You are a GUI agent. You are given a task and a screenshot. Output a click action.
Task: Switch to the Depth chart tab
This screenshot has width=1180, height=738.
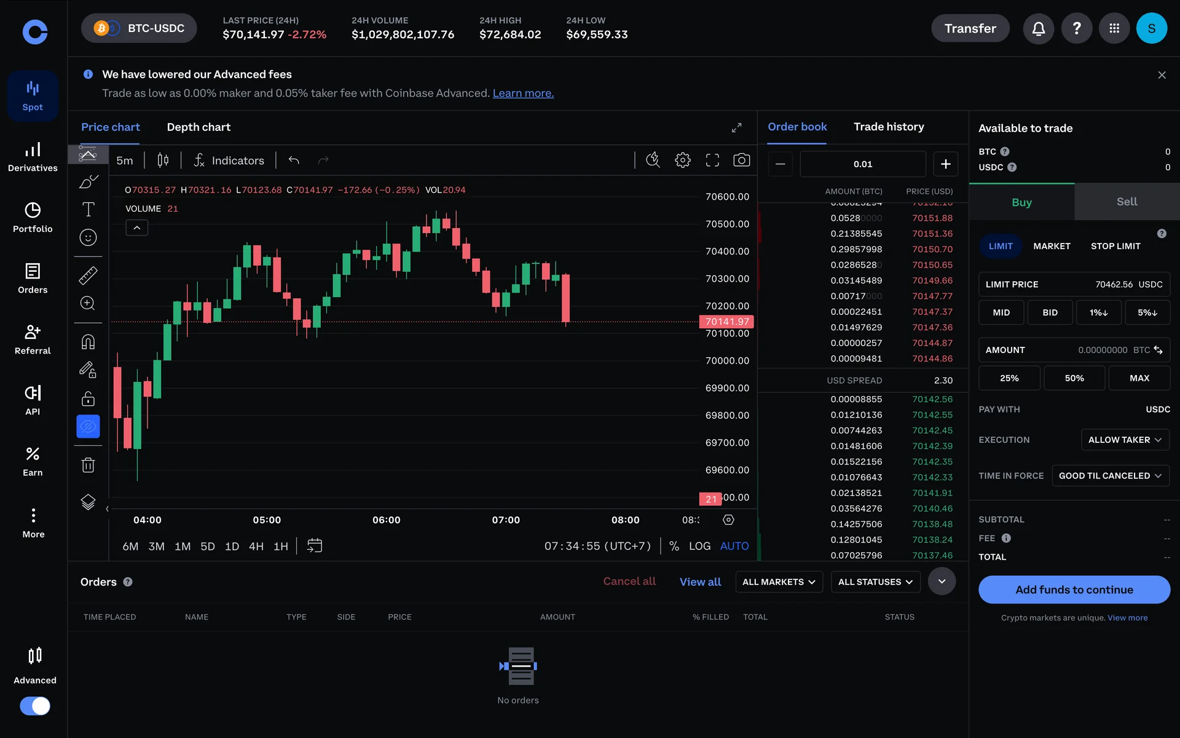click(x=199, y=127)
